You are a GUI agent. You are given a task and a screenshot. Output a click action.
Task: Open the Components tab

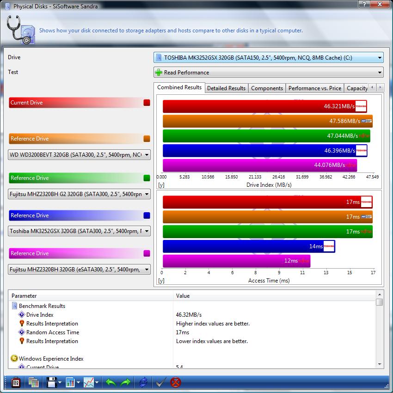point(267,88)
